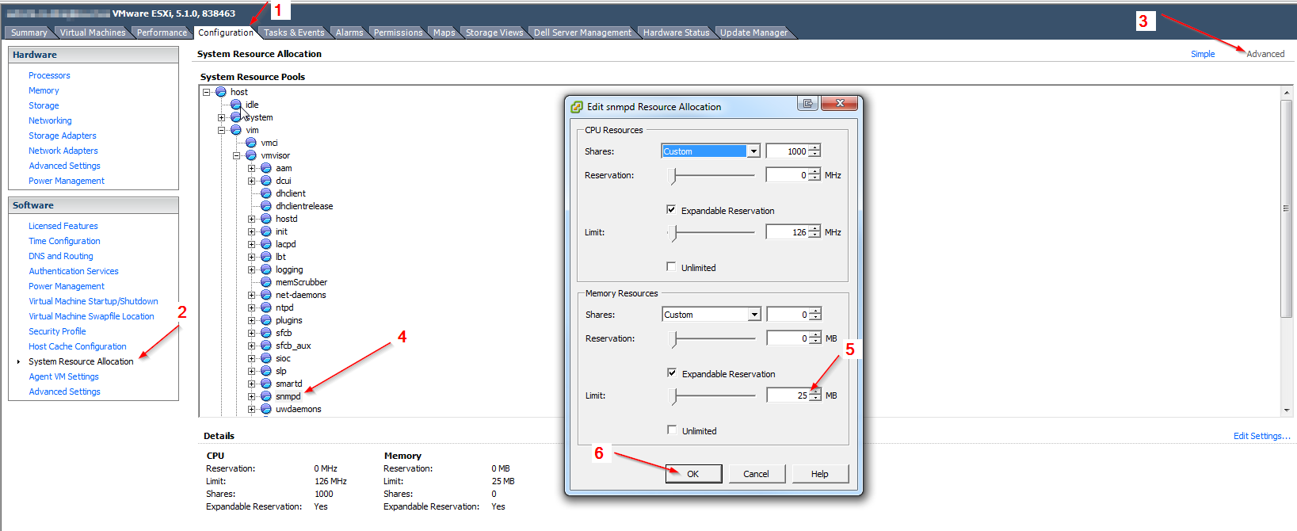Click the host resource pool icon

click(221, 92)
